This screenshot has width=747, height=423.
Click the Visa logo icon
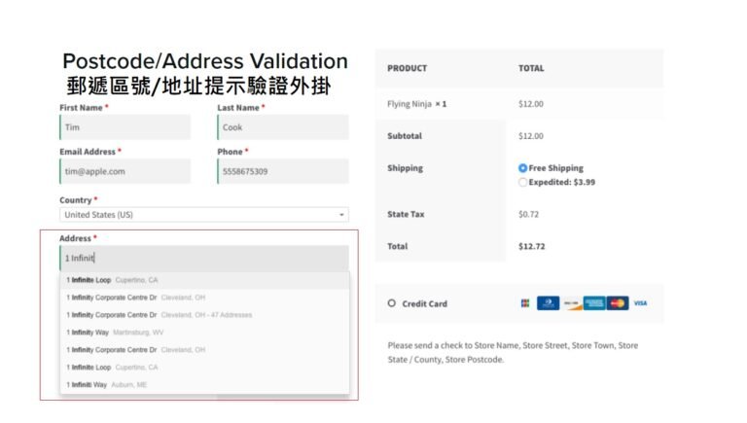[x=640, y=303]
